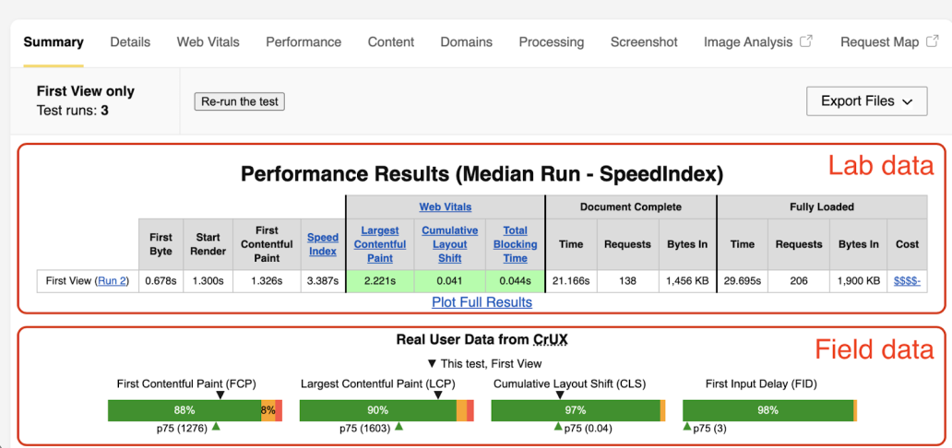This screenshot has width=952, height=448.
Task: Click the Document Complete header cell
Action: [x=631, y=207]
